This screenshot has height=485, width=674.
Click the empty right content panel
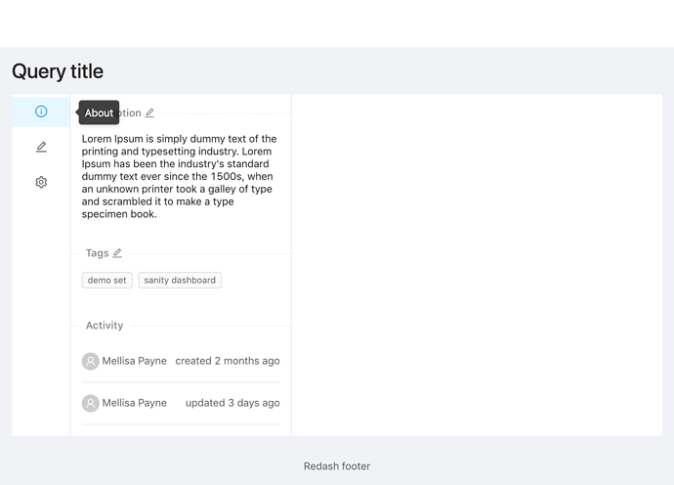(477, 265)
